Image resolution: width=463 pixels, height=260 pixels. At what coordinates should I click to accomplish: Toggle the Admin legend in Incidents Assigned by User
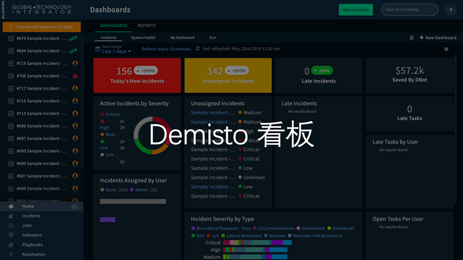[x=139, y=190]
